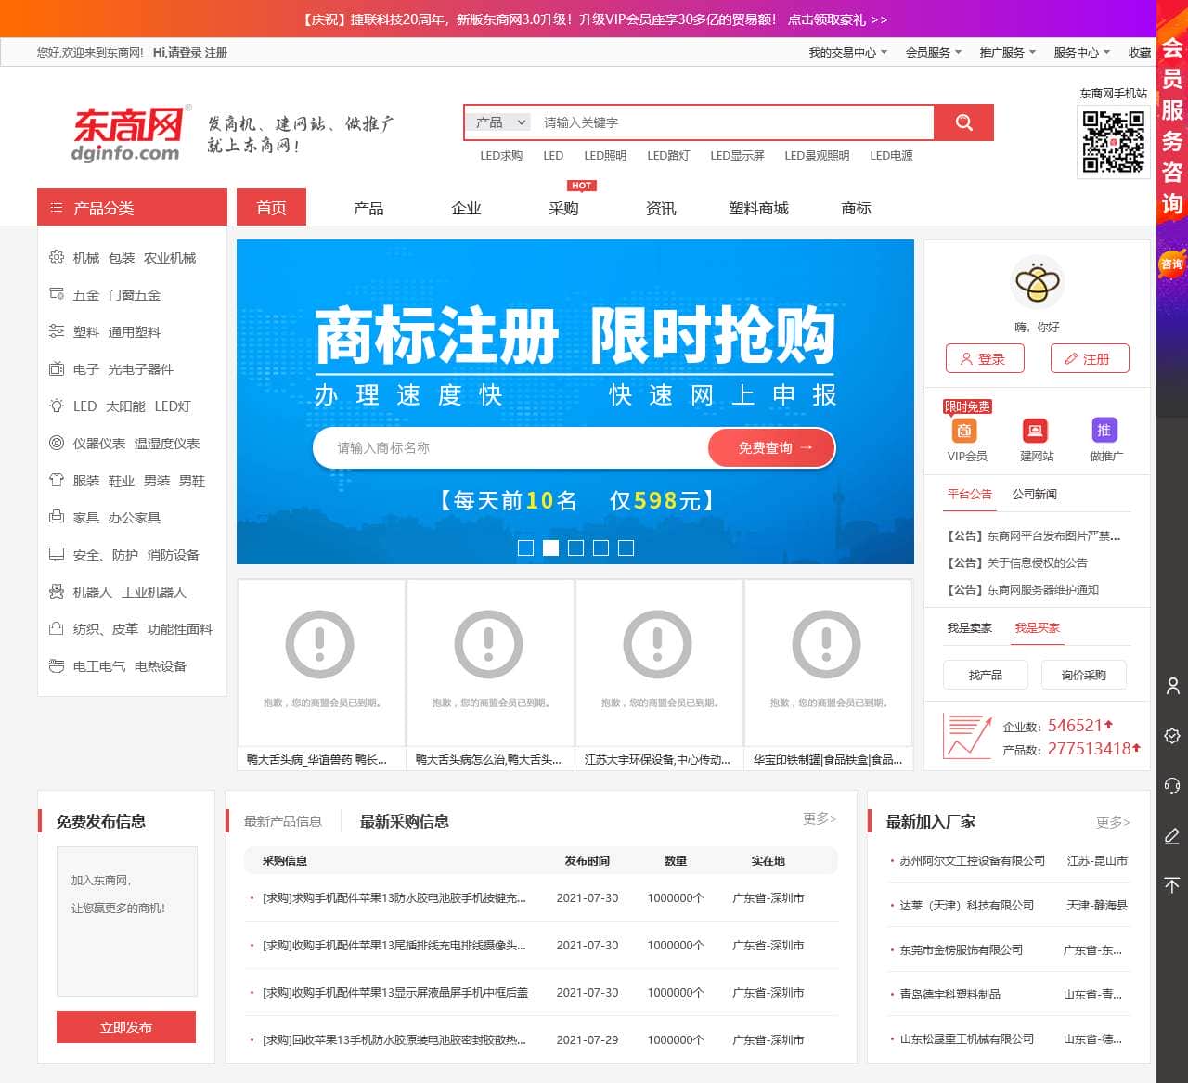
Task: Click the search magnifier icon
Action: click(963, 122)
